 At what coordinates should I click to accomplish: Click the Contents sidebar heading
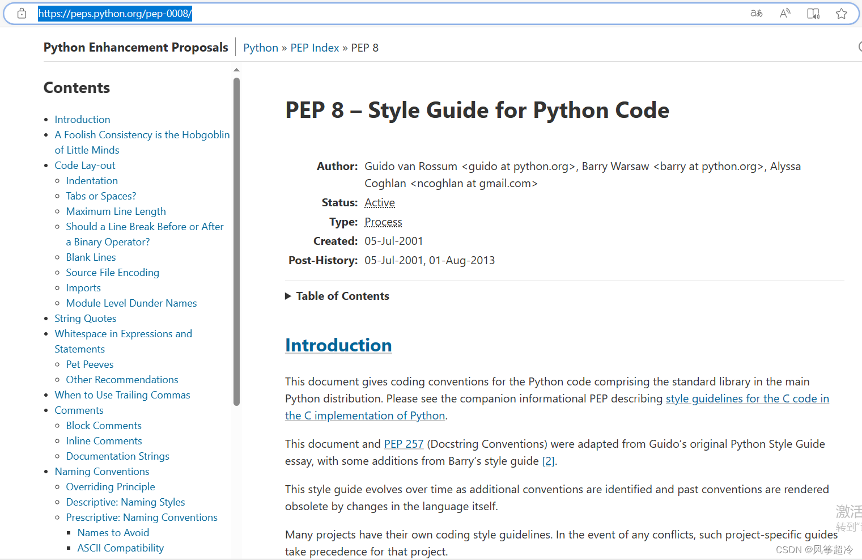pyautogui.click(x=77, y=88)
